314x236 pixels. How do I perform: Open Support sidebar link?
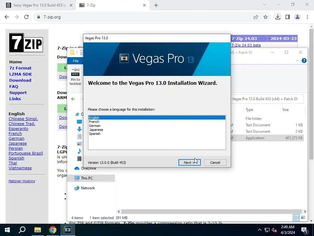[x=18, y=93]
